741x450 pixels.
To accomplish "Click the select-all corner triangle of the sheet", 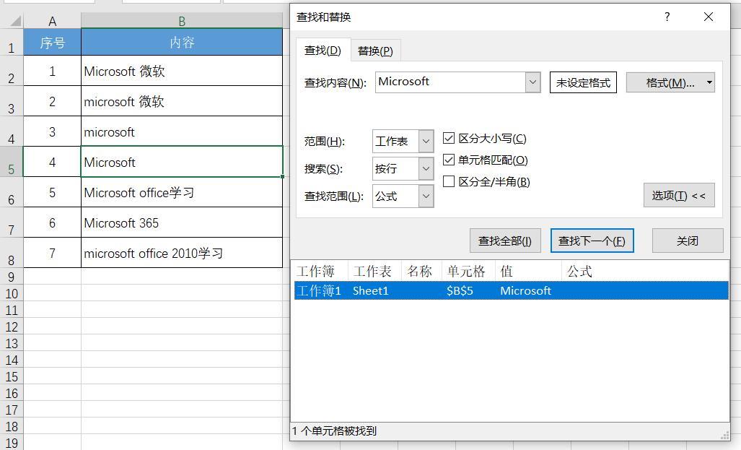I will pyautogui.click(x=15, y=20).
